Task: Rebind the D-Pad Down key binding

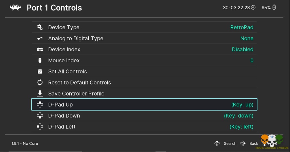Action: coord(238,116)
